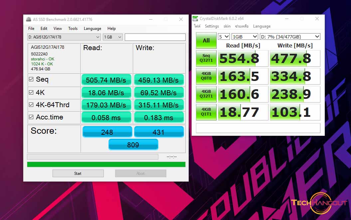
Task: Click the storahci - OK driver status
Action: (43, 59)
